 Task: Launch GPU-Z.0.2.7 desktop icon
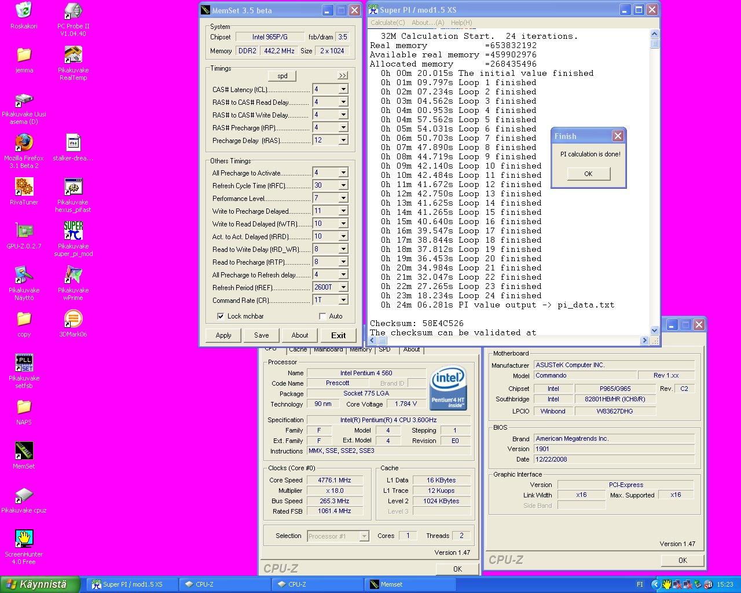pyautogui.click(x=24, y=230)
